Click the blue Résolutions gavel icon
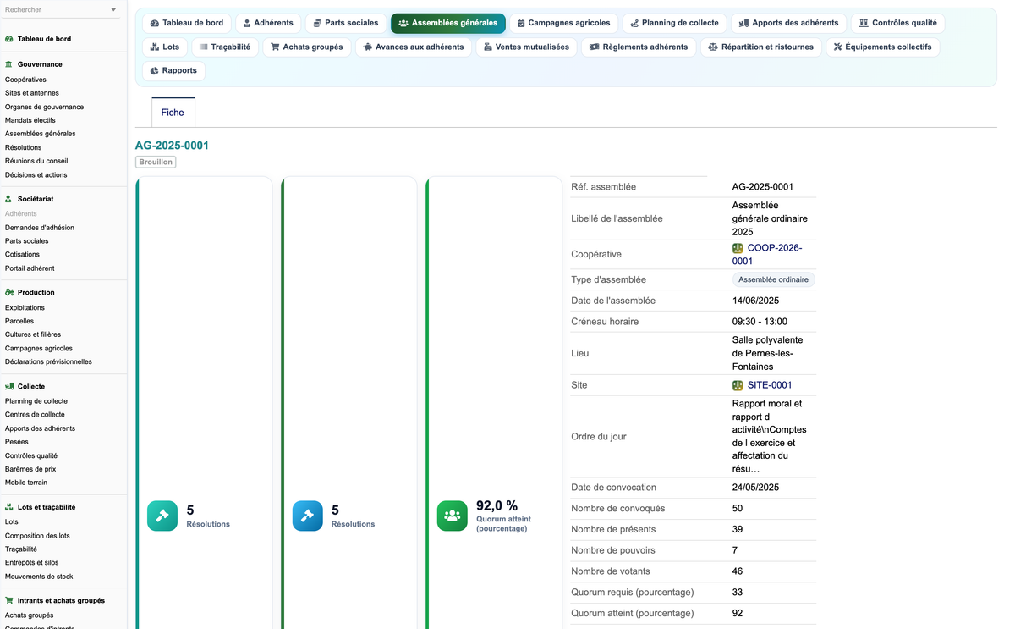Screen dimensions: 1015x629 coord(307,516)
